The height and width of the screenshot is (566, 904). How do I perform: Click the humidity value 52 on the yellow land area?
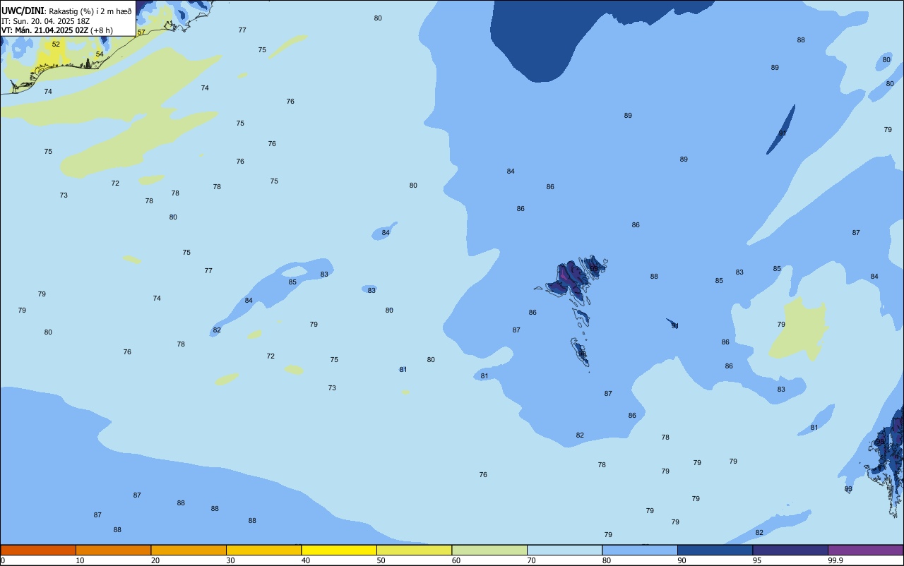(x=56, y=44)
